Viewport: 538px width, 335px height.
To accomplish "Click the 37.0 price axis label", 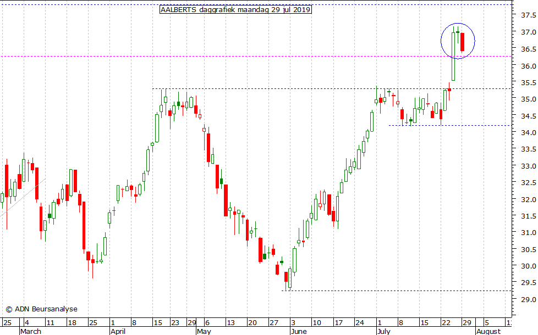I will click(529, 32).
